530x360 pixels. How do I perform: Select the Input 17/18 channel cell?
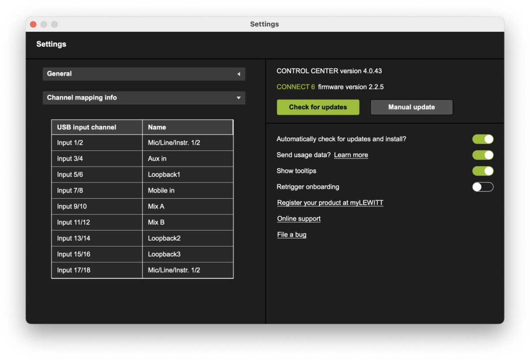coord(97,270)
